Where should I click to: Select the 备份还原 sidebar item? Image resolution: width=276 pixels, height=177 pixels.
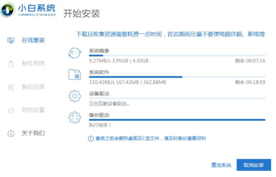33,87
